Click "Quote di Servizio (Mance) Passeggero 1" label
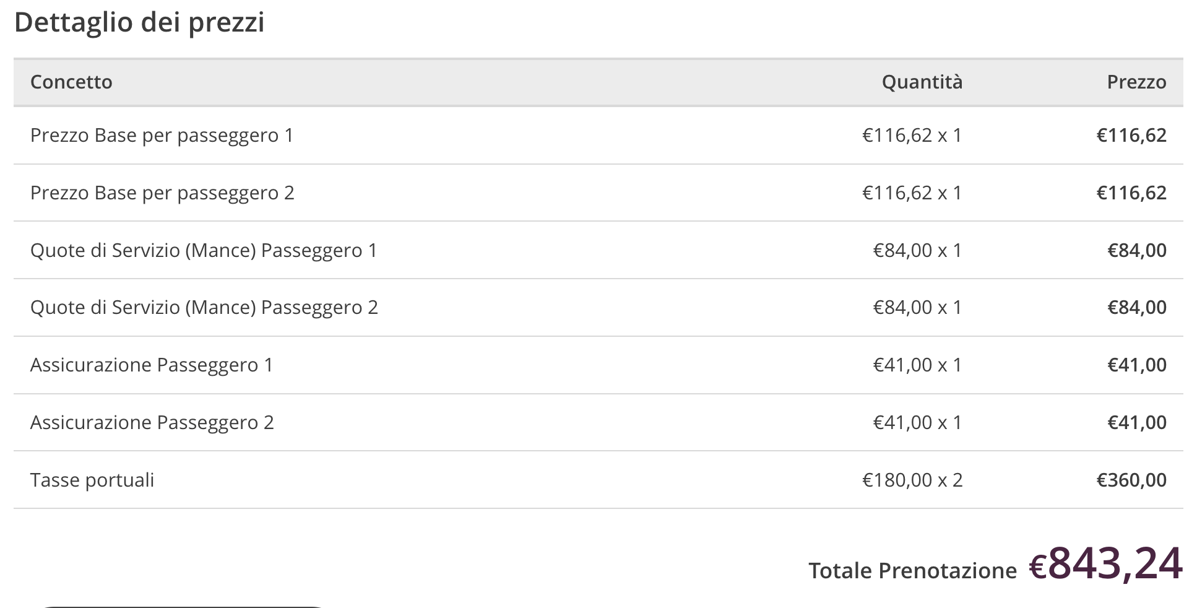 click(x=204, y=251)
